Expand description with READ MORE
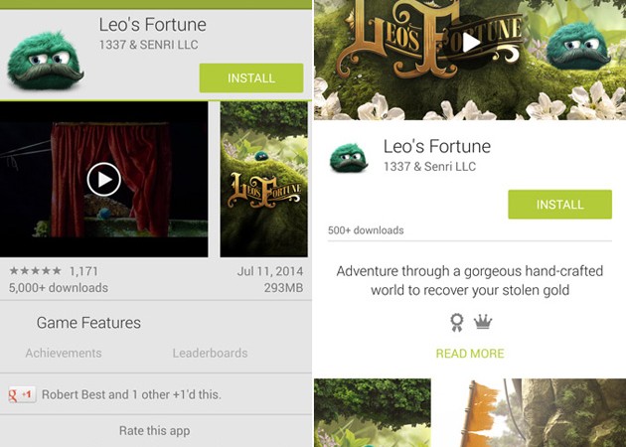This screenshot has width=626, height=447. coord(470,354)
